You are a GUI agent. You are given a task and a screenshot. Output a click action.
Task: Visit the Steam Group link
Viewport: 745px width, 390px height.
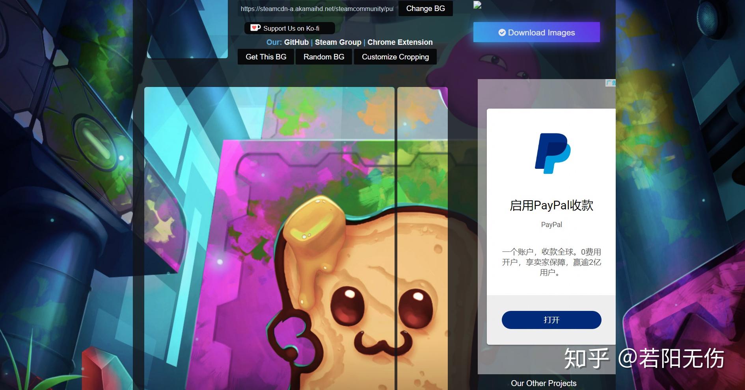click(x=338, y=42)
